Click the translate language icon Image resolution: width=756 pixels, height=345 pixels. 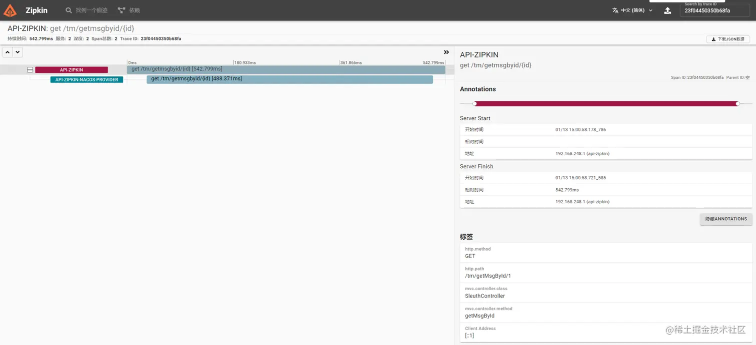click(x=615, y=10)
